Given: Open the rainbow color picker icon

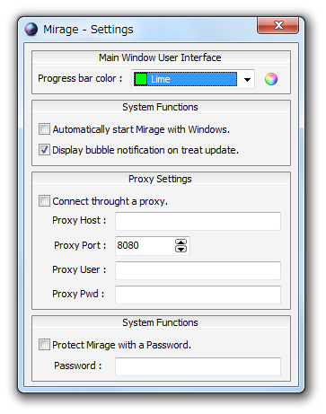Looking at the screenshot, I should [x=271, y=79].
